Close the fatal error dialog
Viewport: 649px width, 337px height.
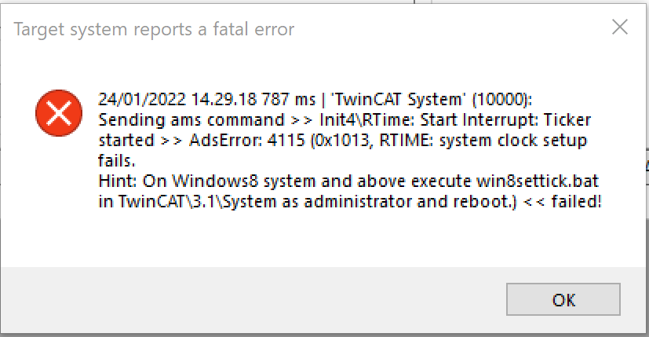coord(620,27)
